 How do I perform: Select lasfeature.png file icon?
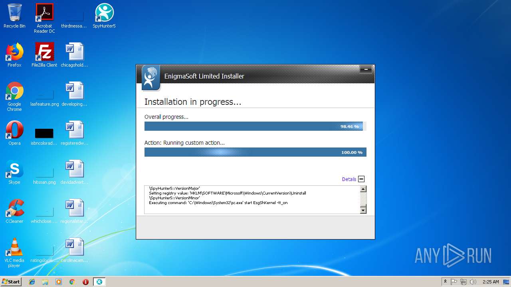tap(44, 94)
